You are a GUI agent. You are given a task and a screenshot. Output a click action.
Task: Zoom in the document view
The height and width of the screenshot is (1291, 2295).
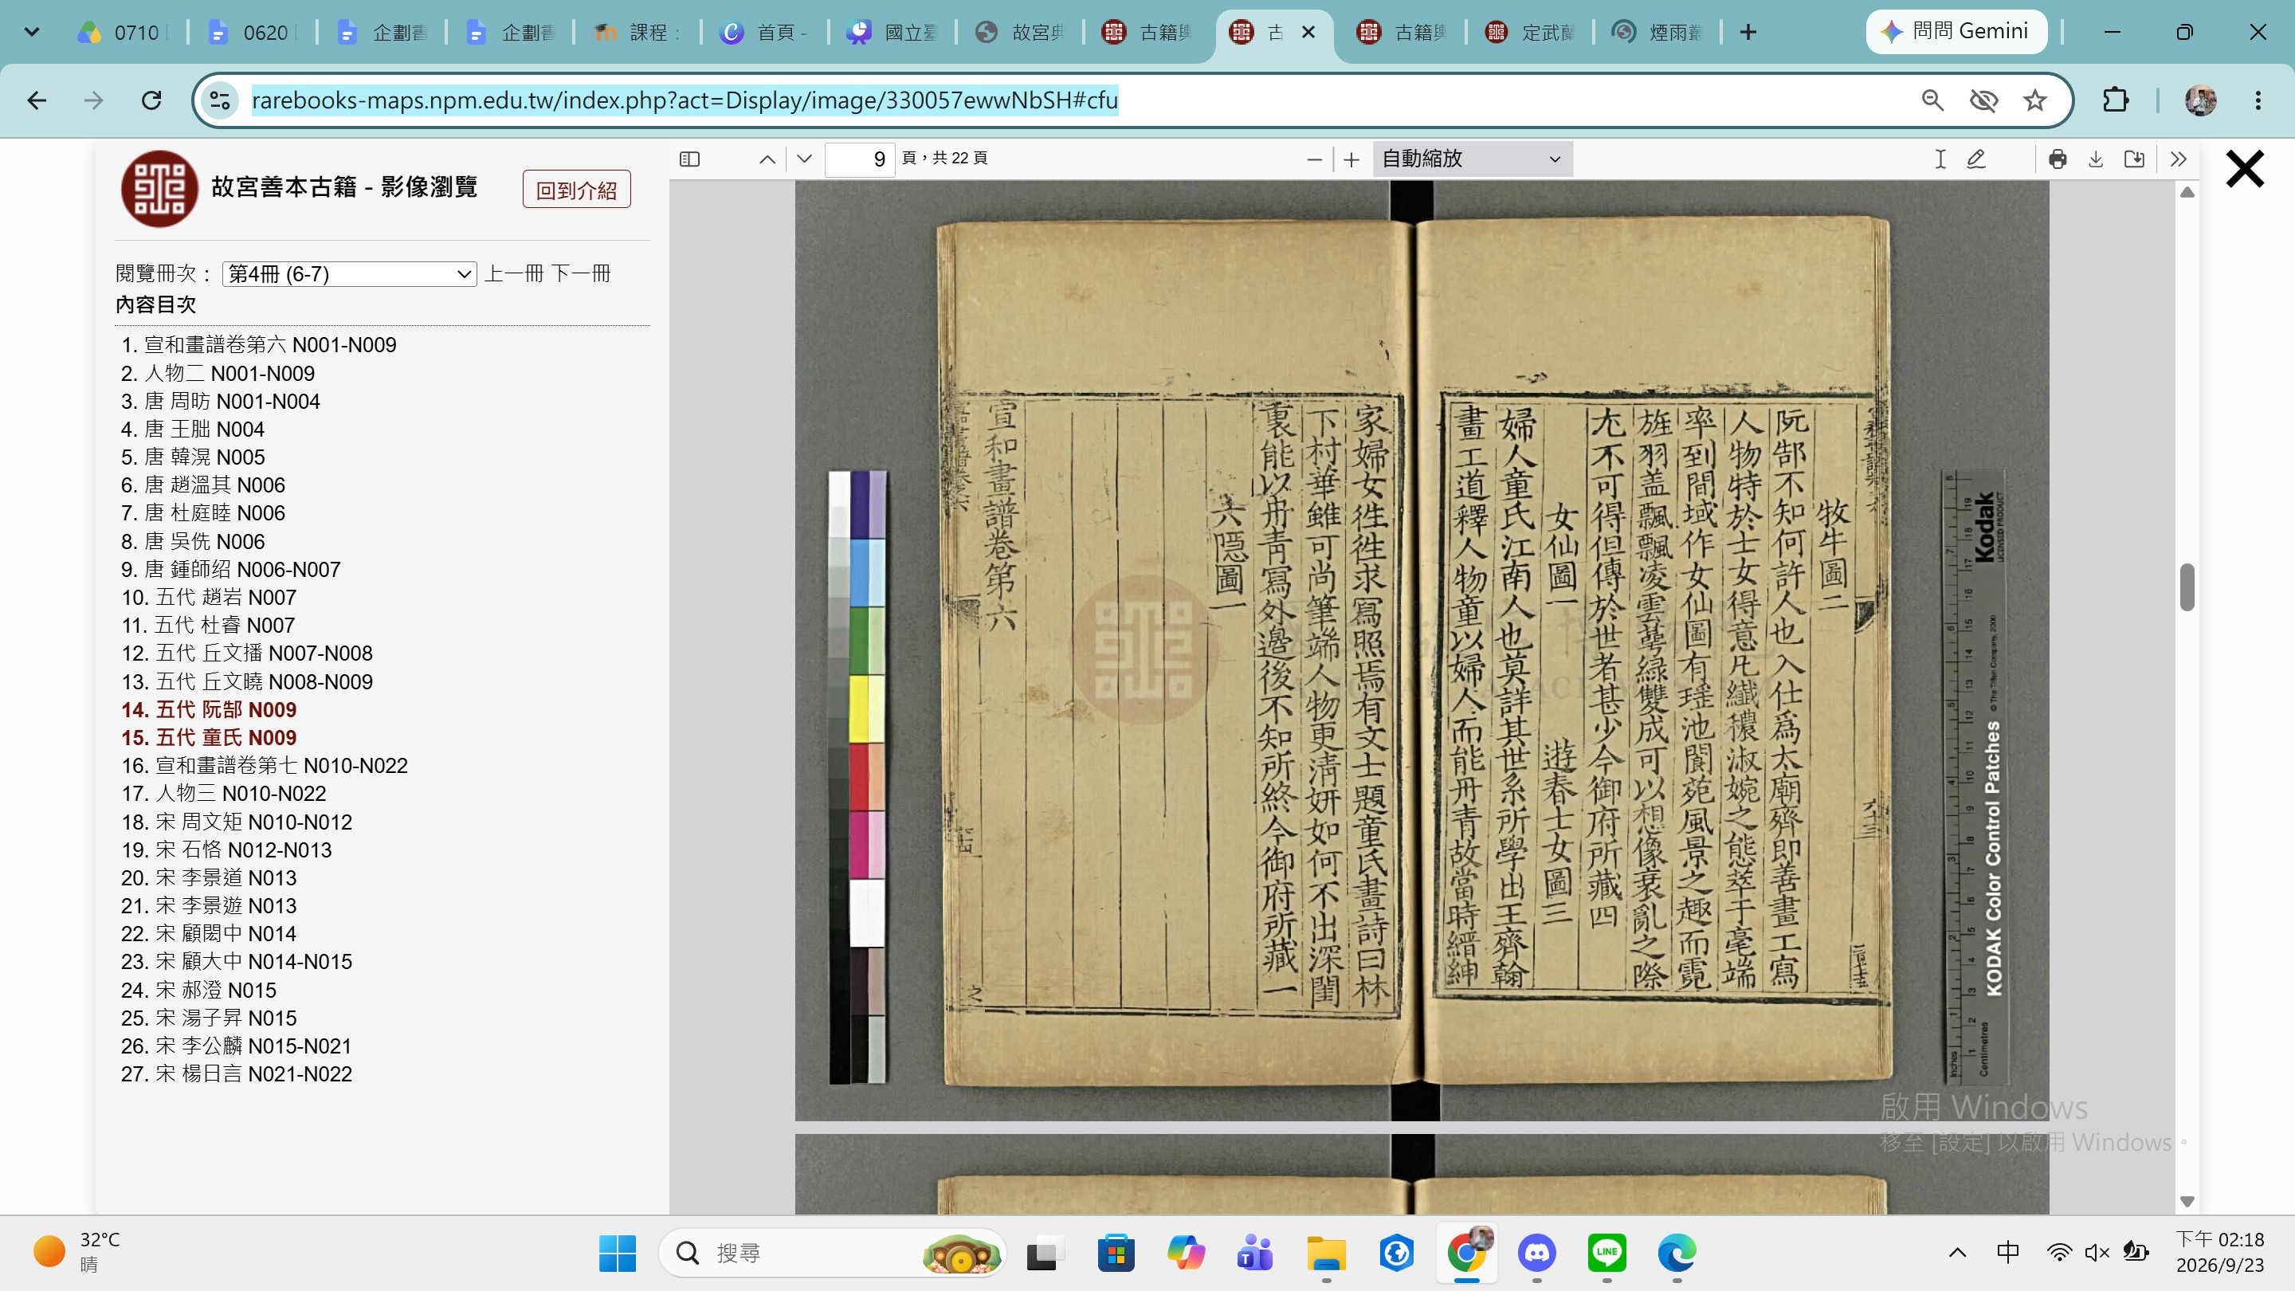click(x=1351, y=159)
